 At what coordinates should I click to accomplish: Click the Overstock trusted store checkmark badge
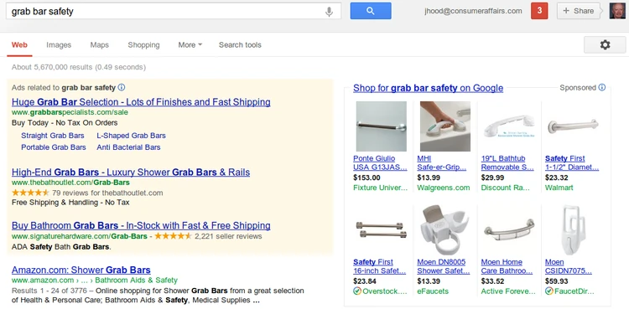(x=357, y=291)
